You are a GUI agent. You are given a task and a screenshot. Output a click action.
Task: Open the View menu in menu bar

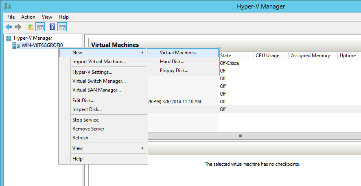47,17
